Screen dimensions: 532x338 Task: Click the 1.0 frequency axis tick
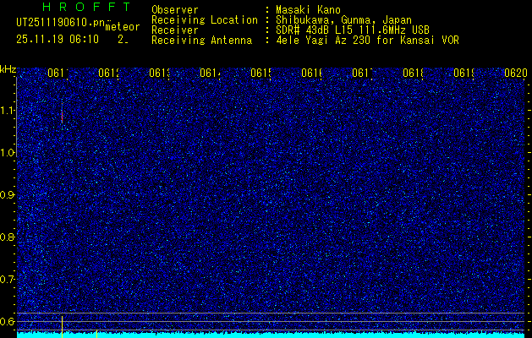[x=8, y=152]
